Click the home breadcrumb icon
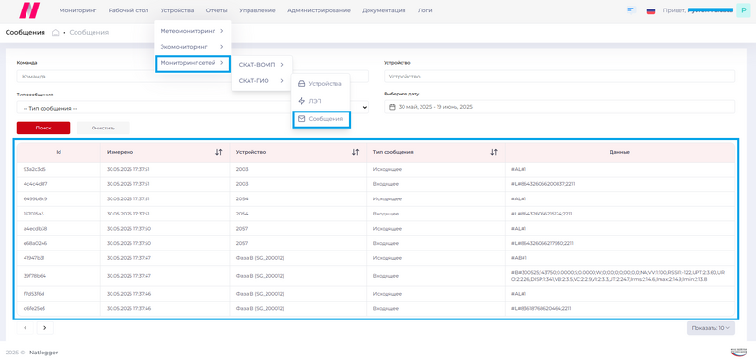Viewport: 756px width, 362px height. pyautogui.click(x=56, y=33)
